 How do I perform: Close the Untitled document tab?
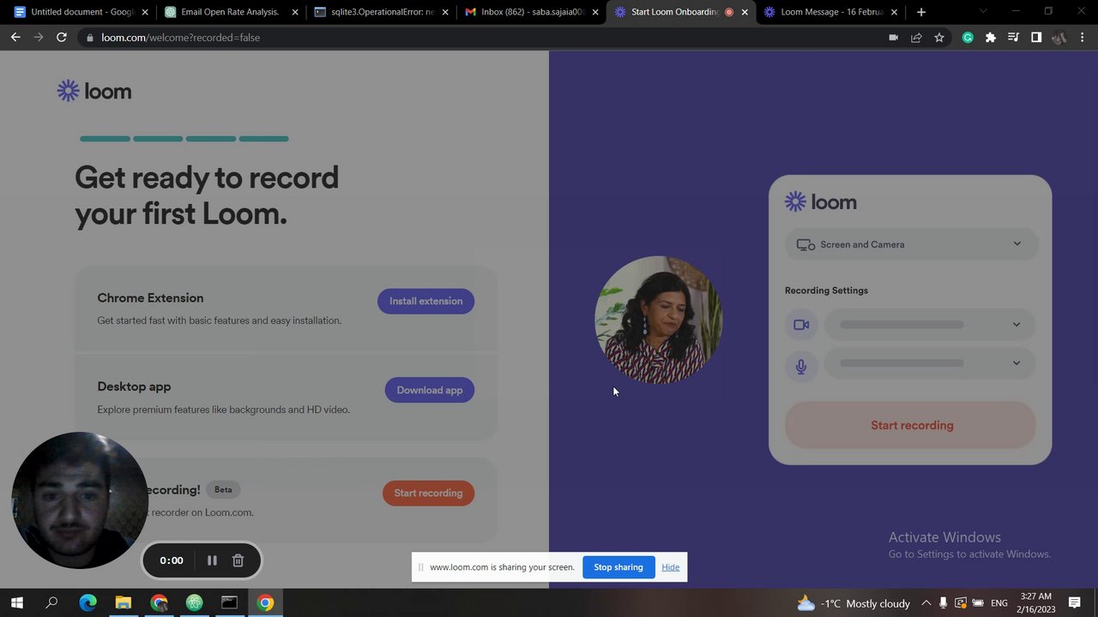coord(145,12)
